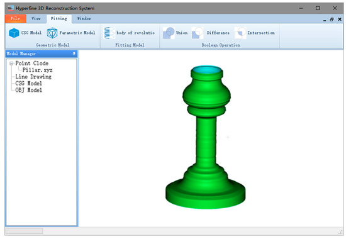
Task: Switch to the Window ribbon tab
Action: point(84,19)
